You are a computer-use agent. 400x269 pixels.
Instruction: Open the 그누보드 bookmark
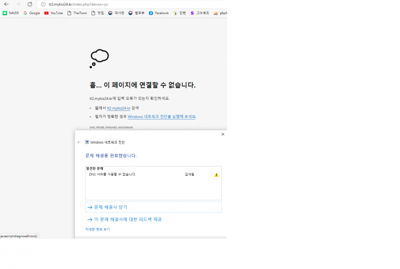200,13
